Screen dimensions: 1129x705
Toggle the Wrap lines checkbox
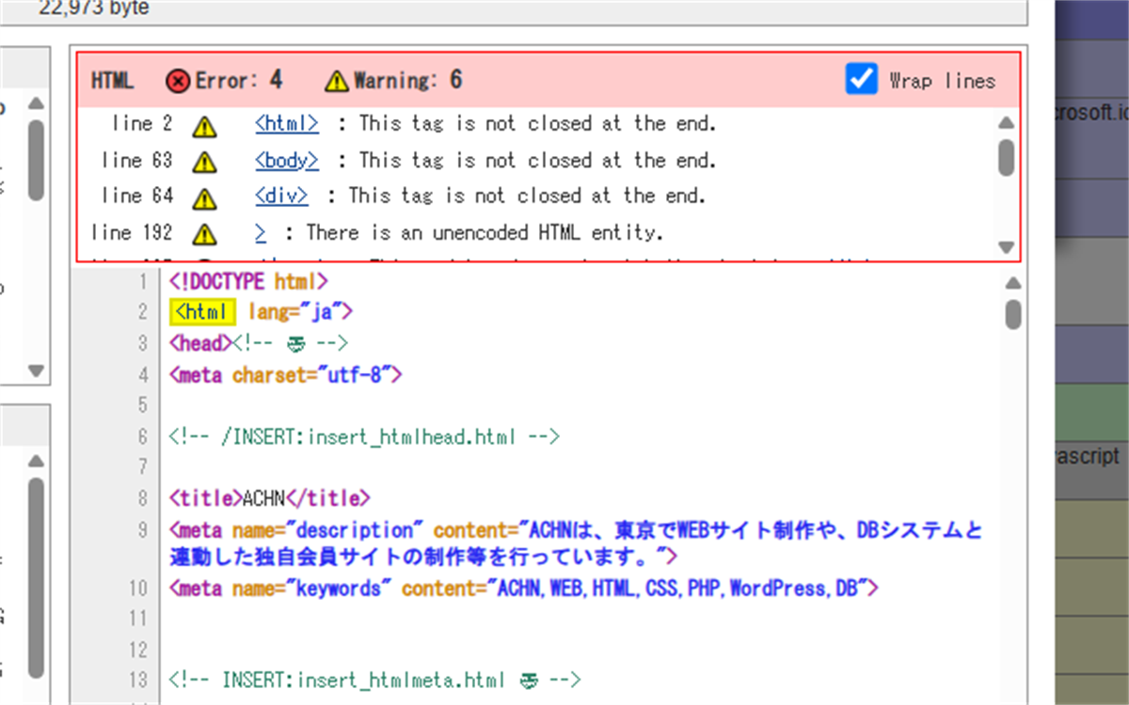click(861, 80)
